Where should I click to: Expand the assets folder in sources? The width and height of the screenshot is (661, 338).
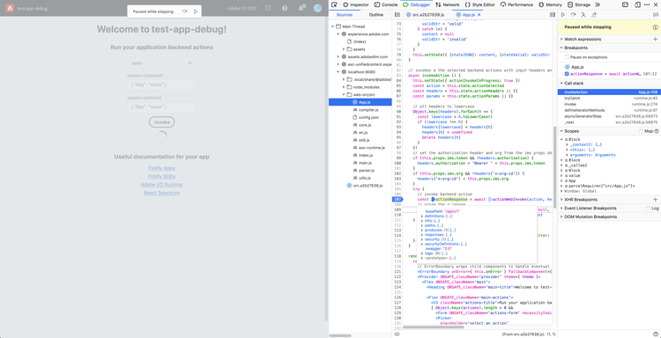click(344, 49)
